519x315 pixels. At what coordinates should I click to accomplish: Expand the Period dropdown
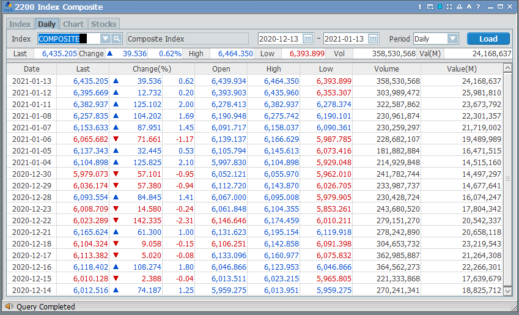tap(452, 39)
